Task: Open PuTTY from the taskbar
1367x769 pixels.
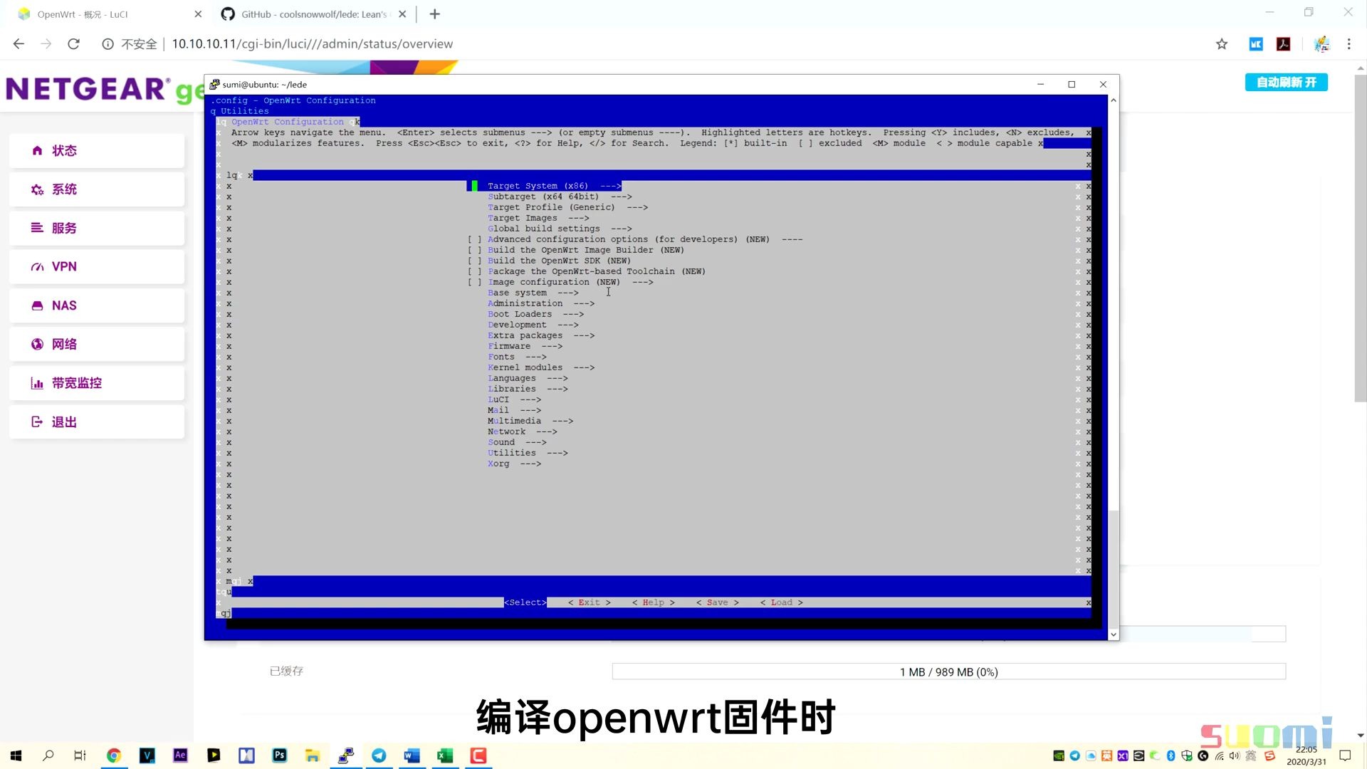Action: click(346, 755)
